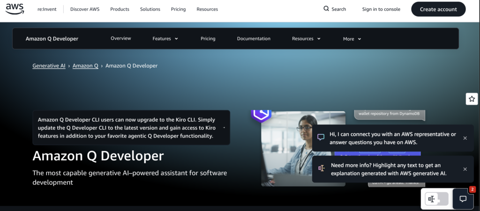Close the Need more info popup

pyautogui.click(x=465, y=169)
